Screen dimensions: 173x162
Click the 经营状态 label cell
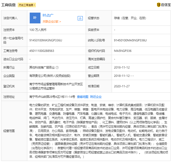point(99,18)
